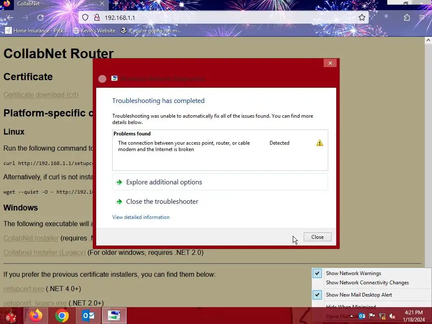Open Firefox from the taskbar
The image size is (432, 324).
(36, 316)
